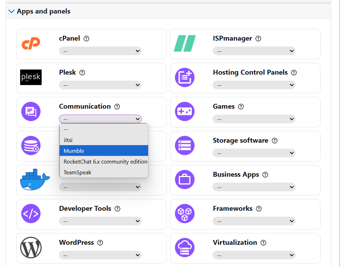Click the Virtualization cloud server icon
340x267 pixels.
[185, 248]
